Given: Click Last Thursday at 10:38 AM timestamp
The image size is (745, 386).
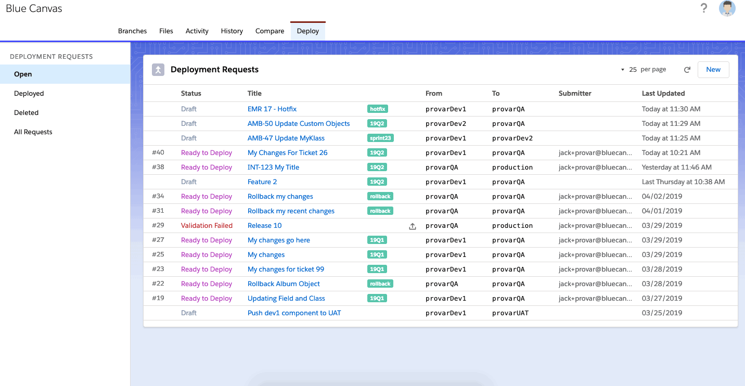Looking at the screenshot, I should coord(684,182).
